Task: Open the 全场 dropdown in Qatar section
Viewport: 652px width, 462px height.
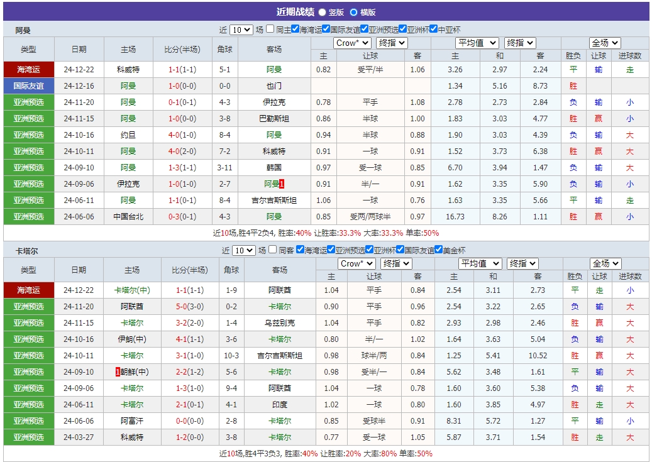Action: click(604, 263)
